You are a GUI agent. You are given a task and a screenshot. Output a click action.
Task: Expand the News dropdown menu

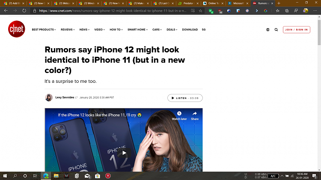tap(85, 29)
